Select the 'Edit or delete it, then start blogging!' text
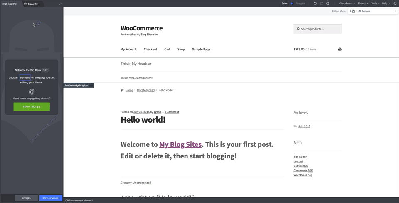399x203 pixels. (179, 156)
